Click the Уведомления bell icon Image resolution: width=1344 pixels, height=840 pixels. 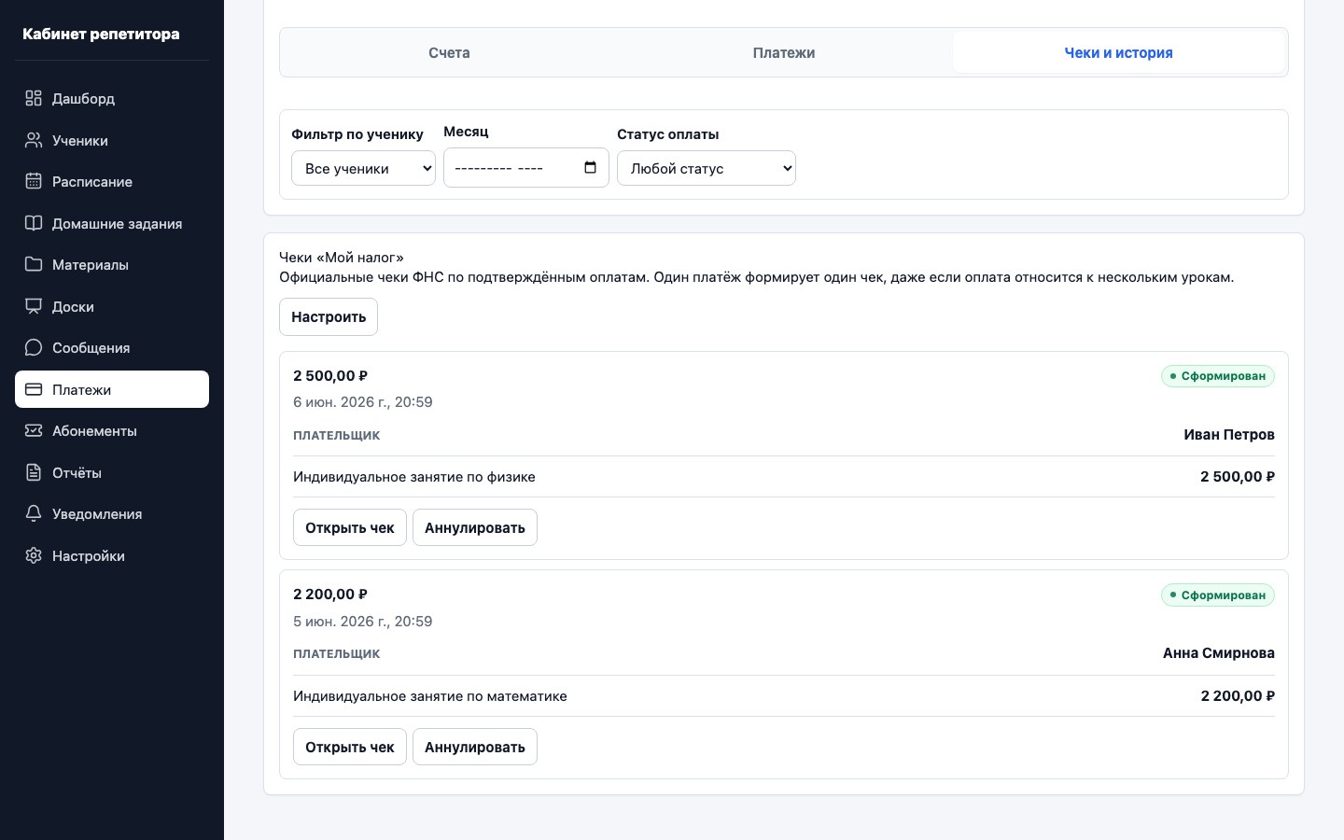[x=34, y=513]
